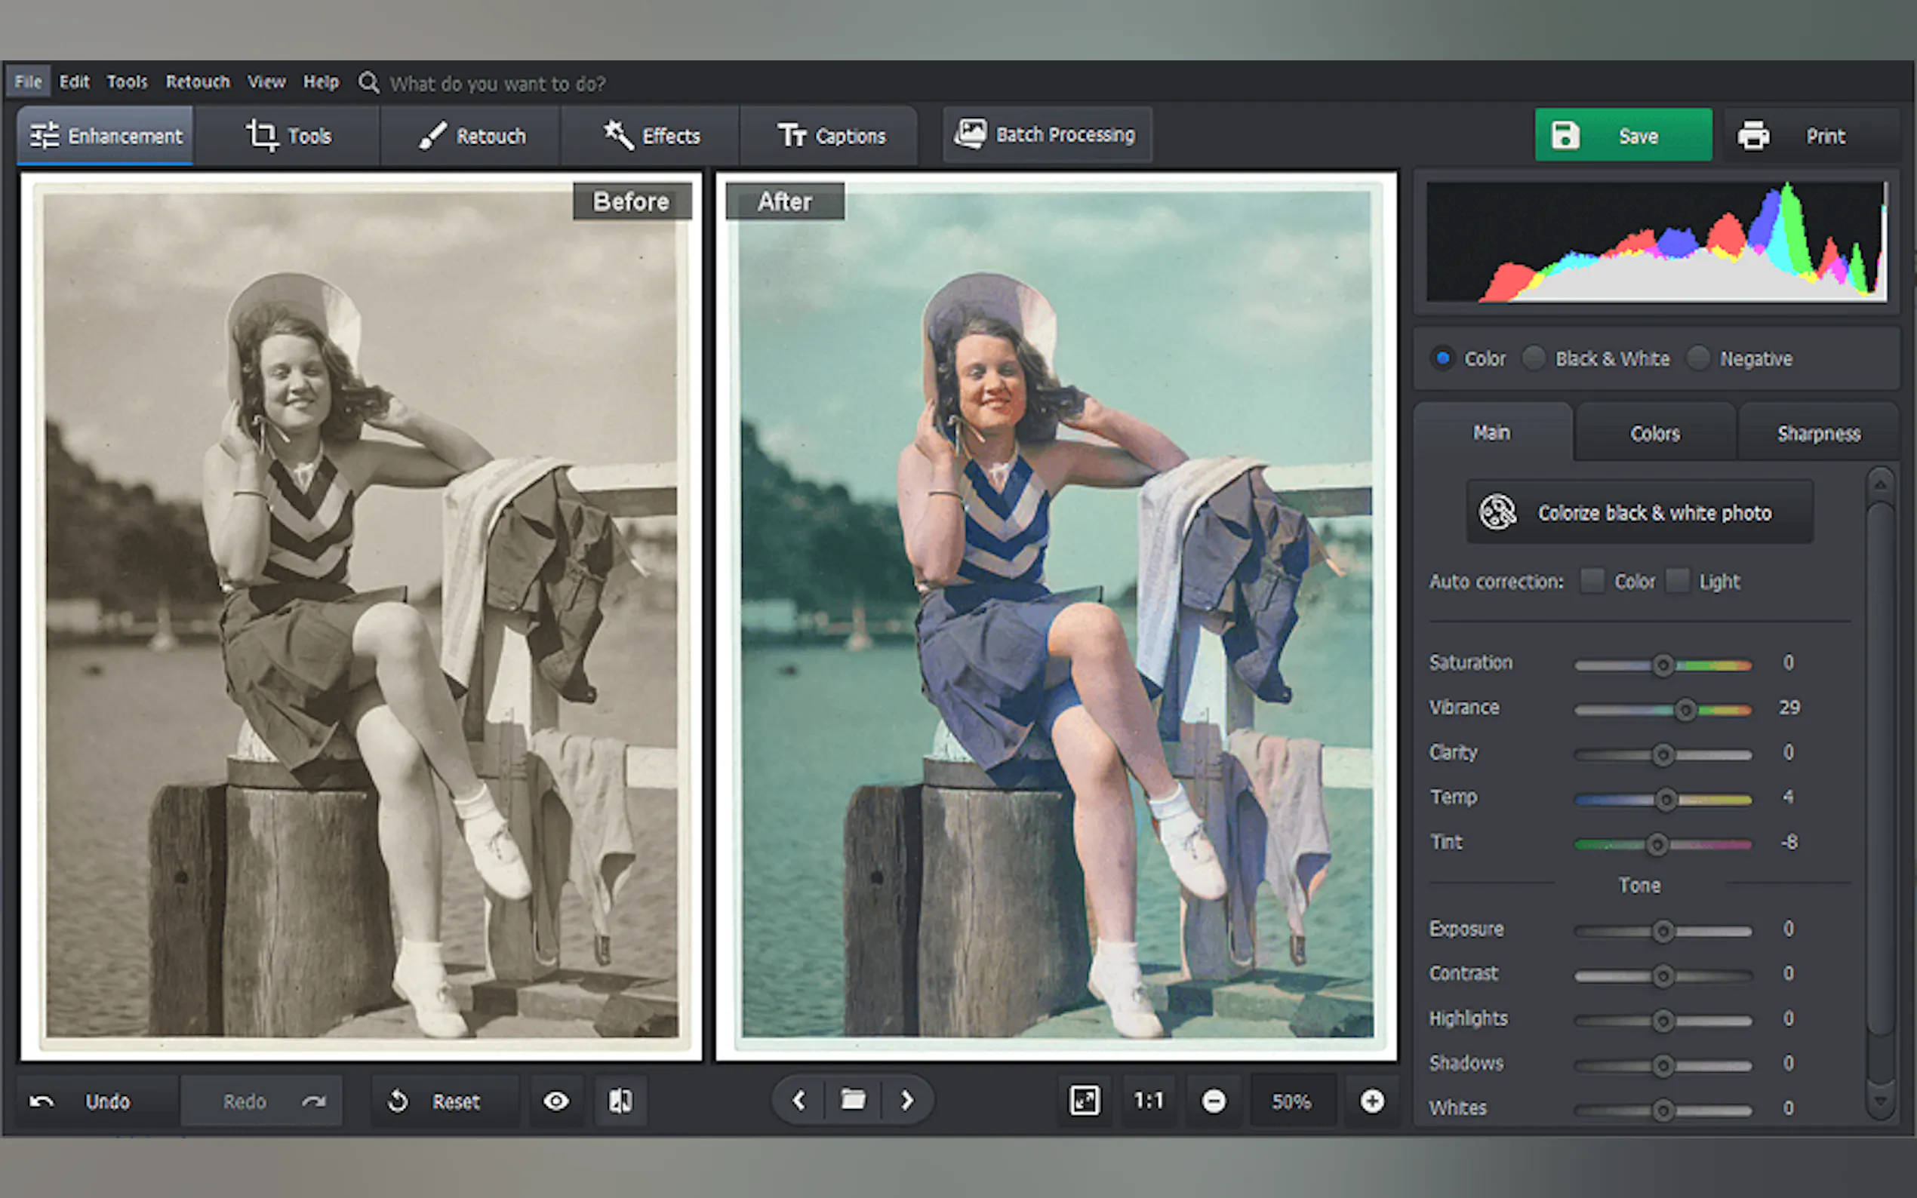Click the Vibrance slider handle

(x=1685, y=709)
